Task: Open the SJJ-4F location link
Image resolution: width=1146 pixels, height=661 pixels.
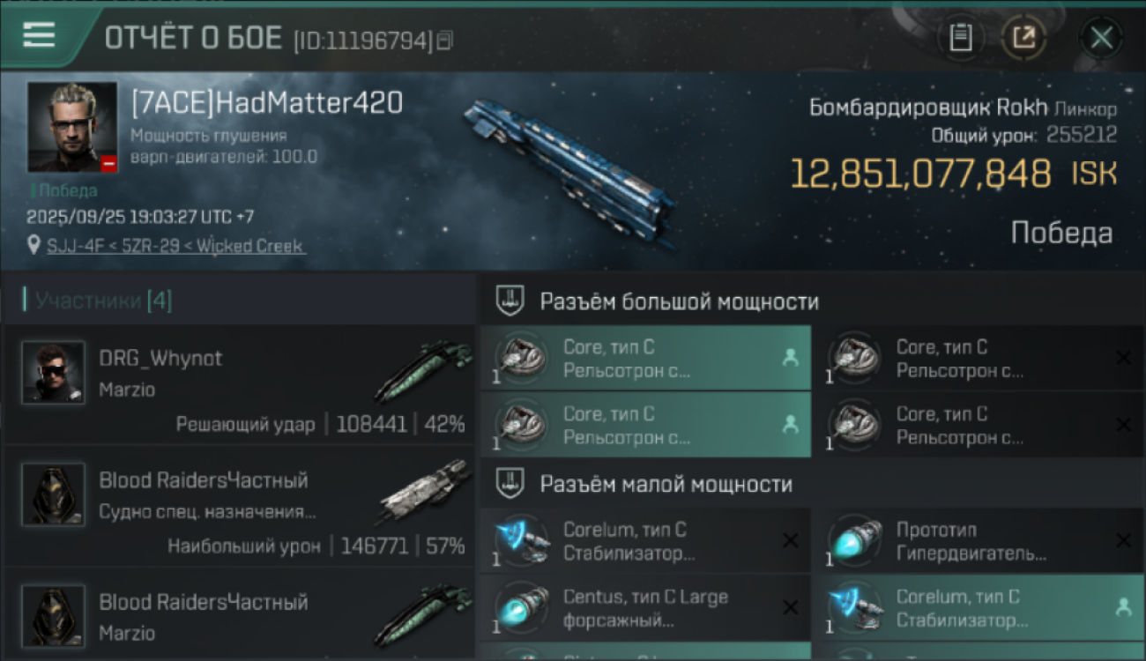Action: 175,246
